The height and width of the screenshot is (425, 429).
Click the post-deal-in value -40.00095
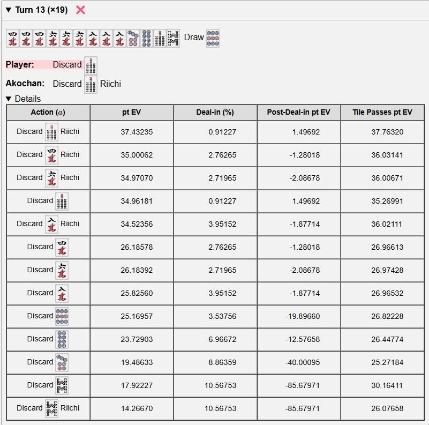(x=302, y=362)
